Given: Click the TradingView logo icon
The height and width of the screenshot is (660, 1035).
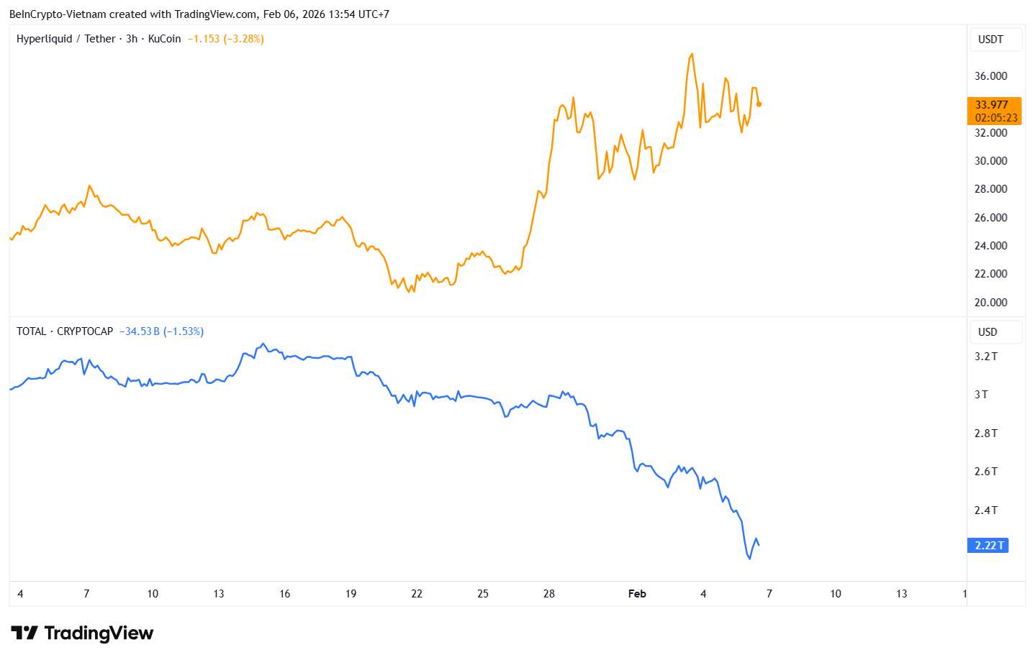Looking at the screenshot, I should coord(24,633).
